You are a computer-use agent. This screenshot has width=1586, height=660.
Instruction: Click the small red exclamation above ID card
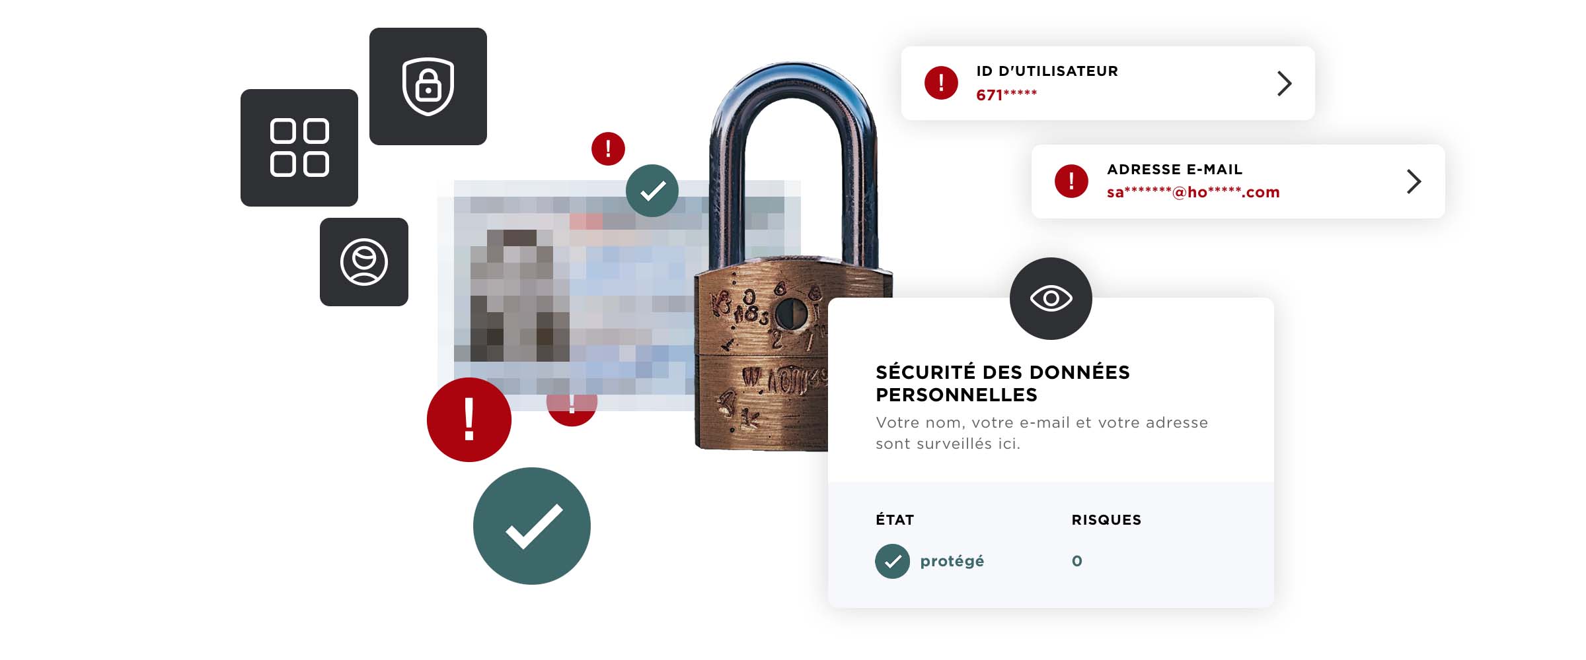click(x=608, y=148)
